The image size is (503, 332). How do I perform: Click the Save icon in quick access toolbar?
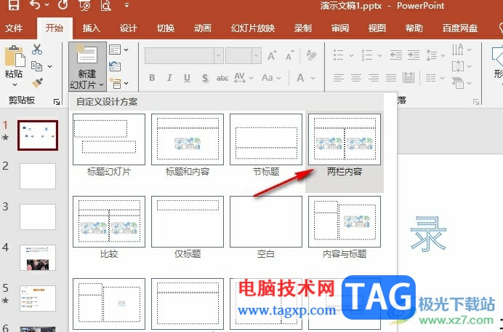click(x=14, y=4)
